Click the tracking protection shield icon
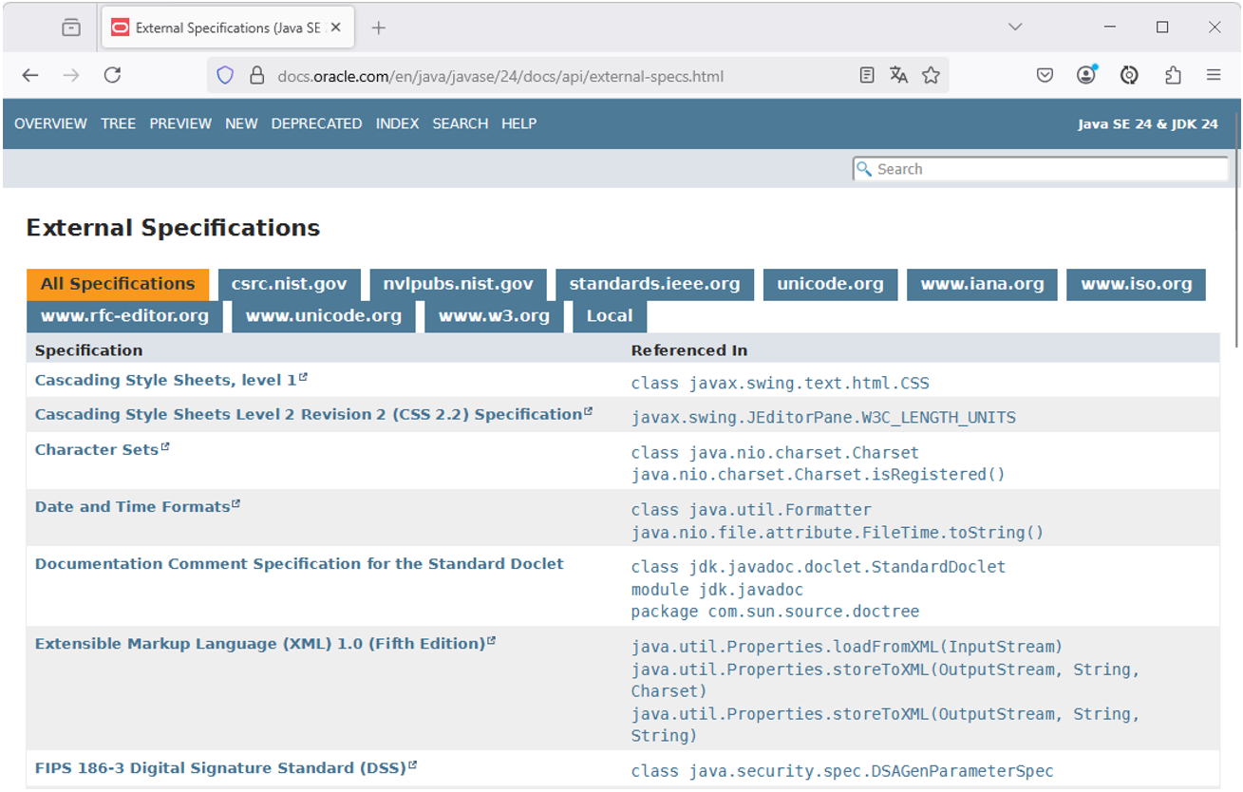Viewport: 1243px width, 792px height. point(225,75)
